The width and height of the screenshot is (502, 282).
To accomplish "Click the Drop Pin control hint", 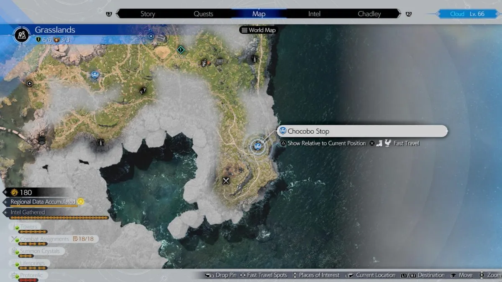I will pyautogui.click(x=220, y=275).
